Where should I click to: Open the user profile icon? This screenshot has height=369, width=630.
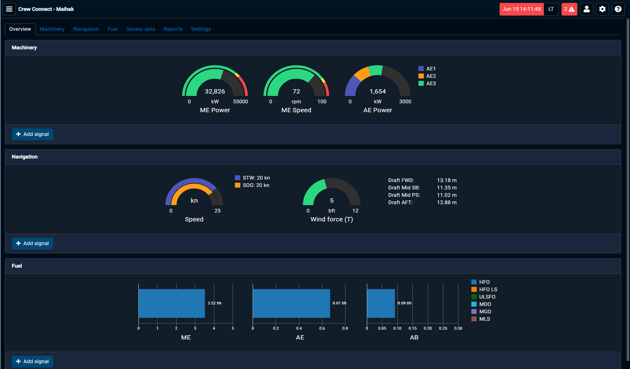586,9
